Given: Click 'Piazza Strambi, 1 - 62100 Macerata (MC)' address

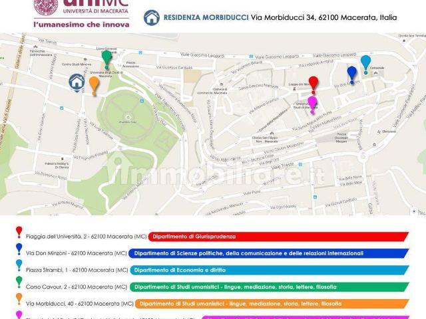Looking at the screenshot, I should tap(77, 270).
